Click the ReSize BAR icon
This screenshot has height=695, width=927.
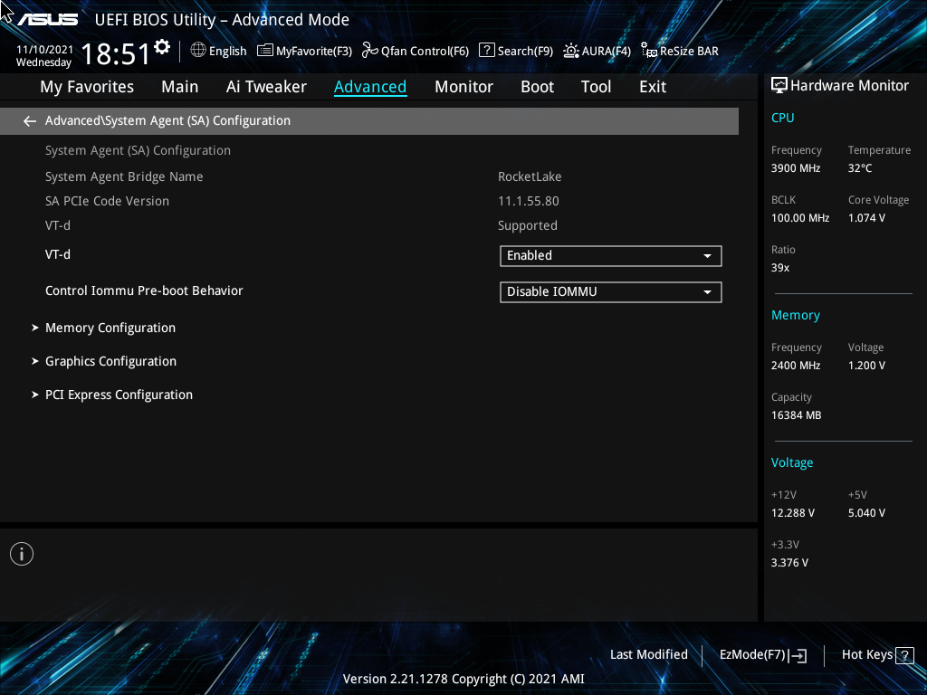649,51
